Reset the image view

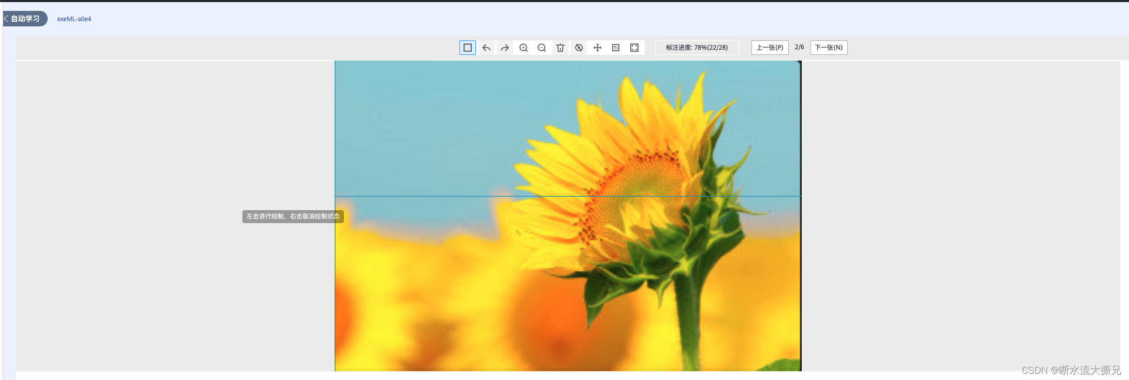click(x=616, y=48)
